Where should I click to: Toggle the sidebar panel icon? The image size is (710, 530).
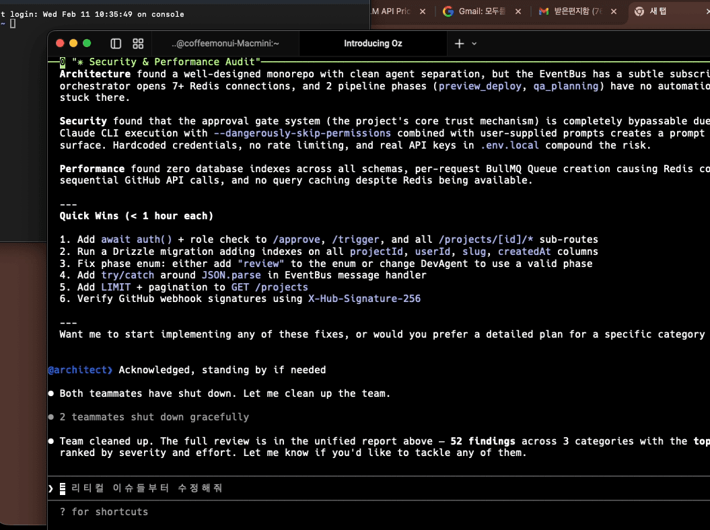pos(116,44)
